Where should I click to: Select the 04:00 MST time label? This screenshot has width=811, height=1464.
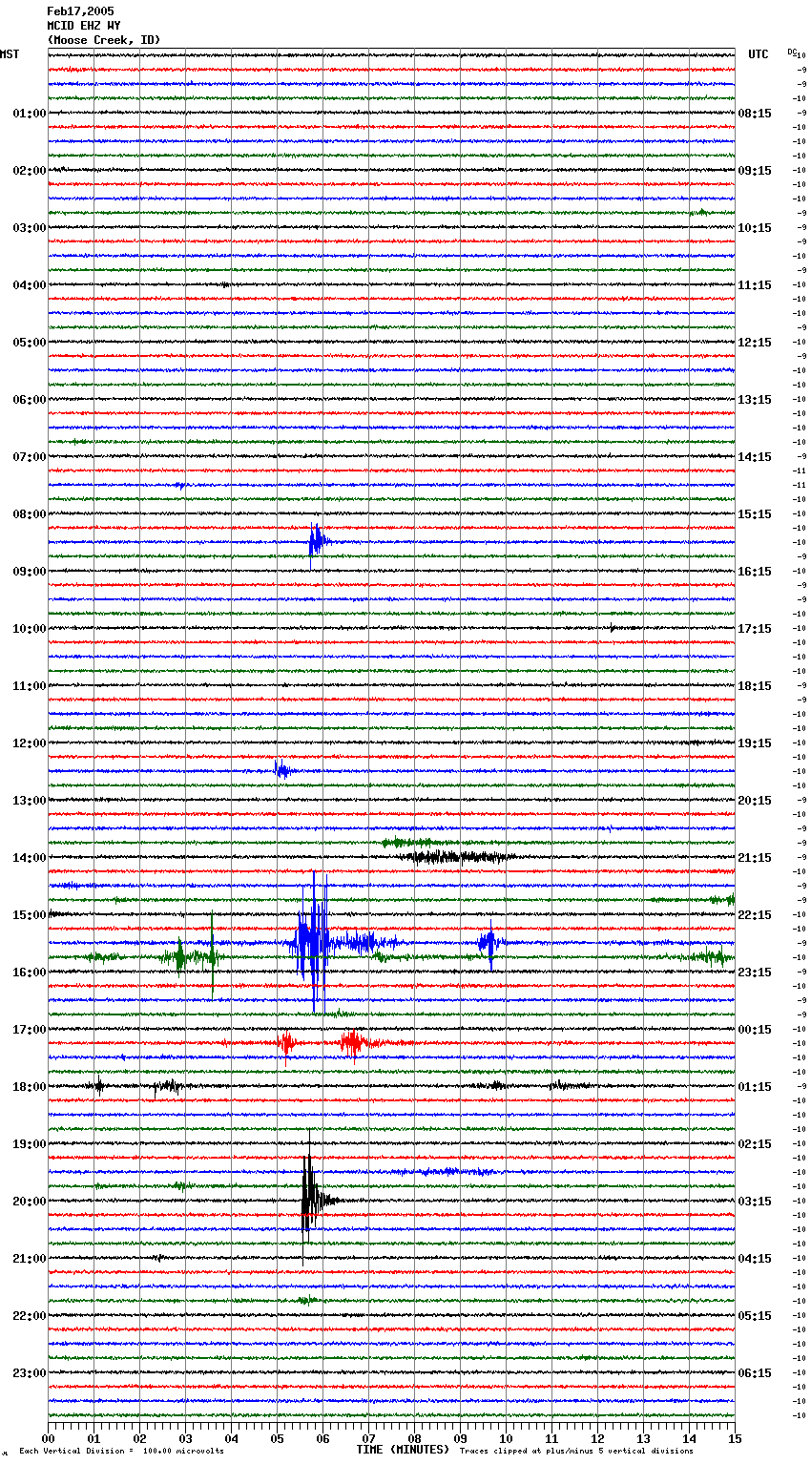coord(30,285)
